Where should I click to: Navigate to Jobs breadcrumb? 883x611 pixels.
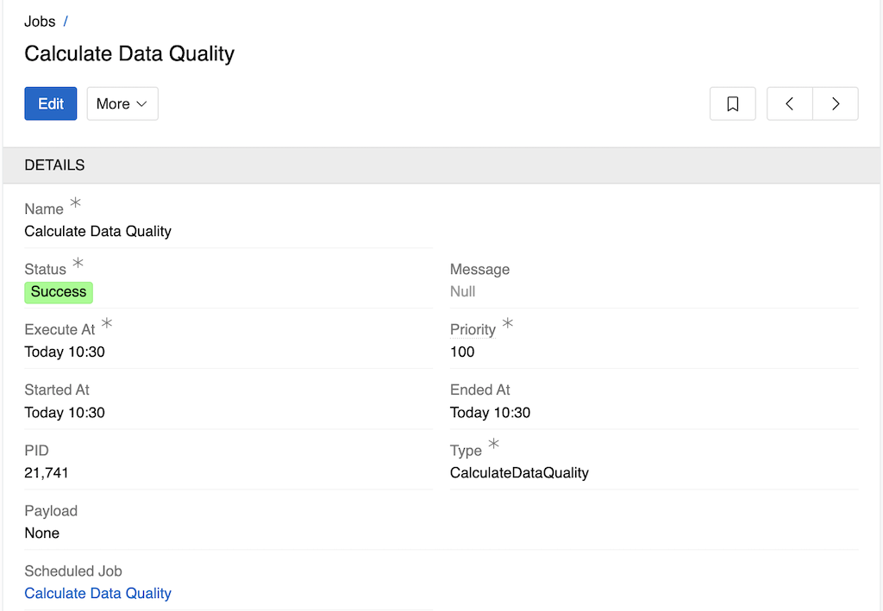tap(40, 22)
